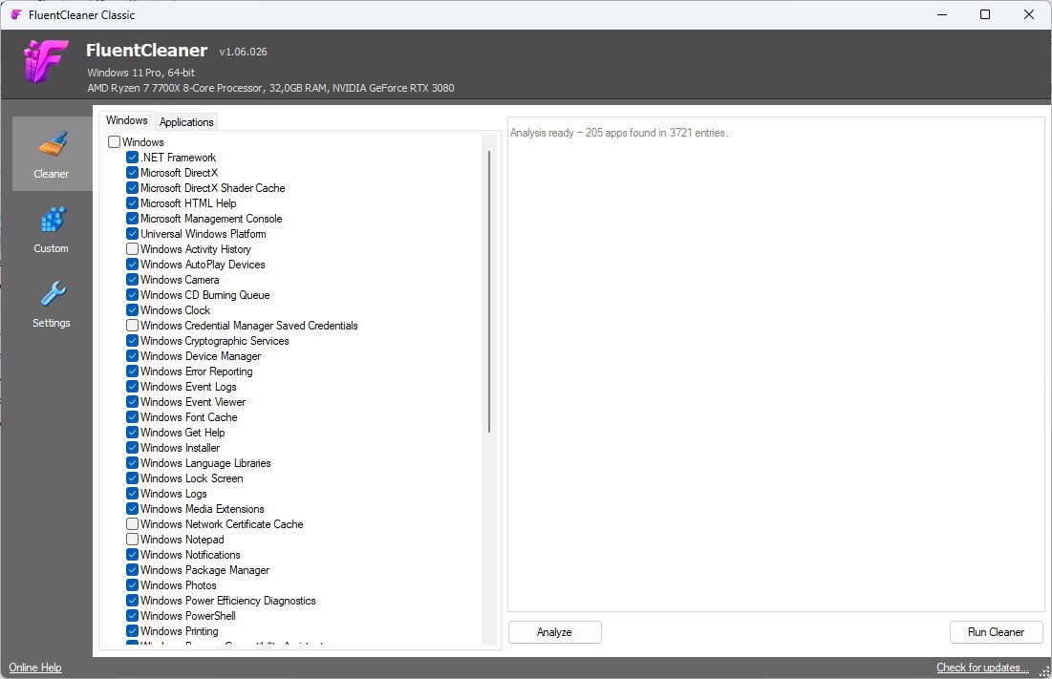Select Windows Media Extensions label
1052x679 pixels.
coord(202,509)
